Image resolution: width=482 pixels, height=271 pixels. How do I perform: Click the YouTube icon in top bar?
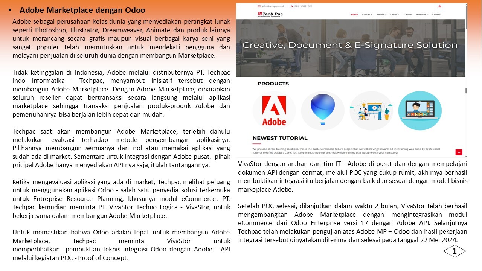coord(439,6)
